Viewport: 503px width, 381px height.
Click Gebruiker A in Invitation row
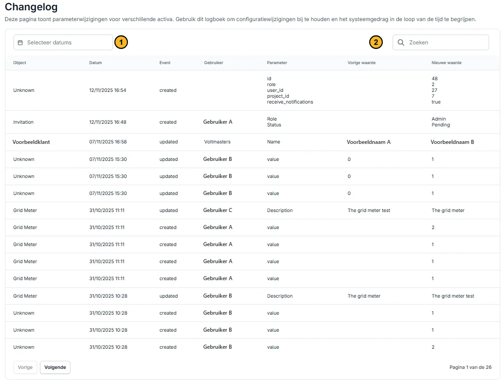click(218, 122)
